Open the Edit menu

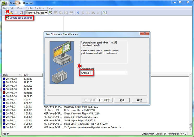(x=12, y=8)
